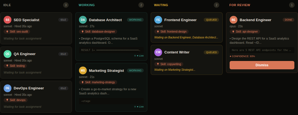Click the WAITING column count badge
298x115 pixels.
pyautogui.click(x=217, y=5)
